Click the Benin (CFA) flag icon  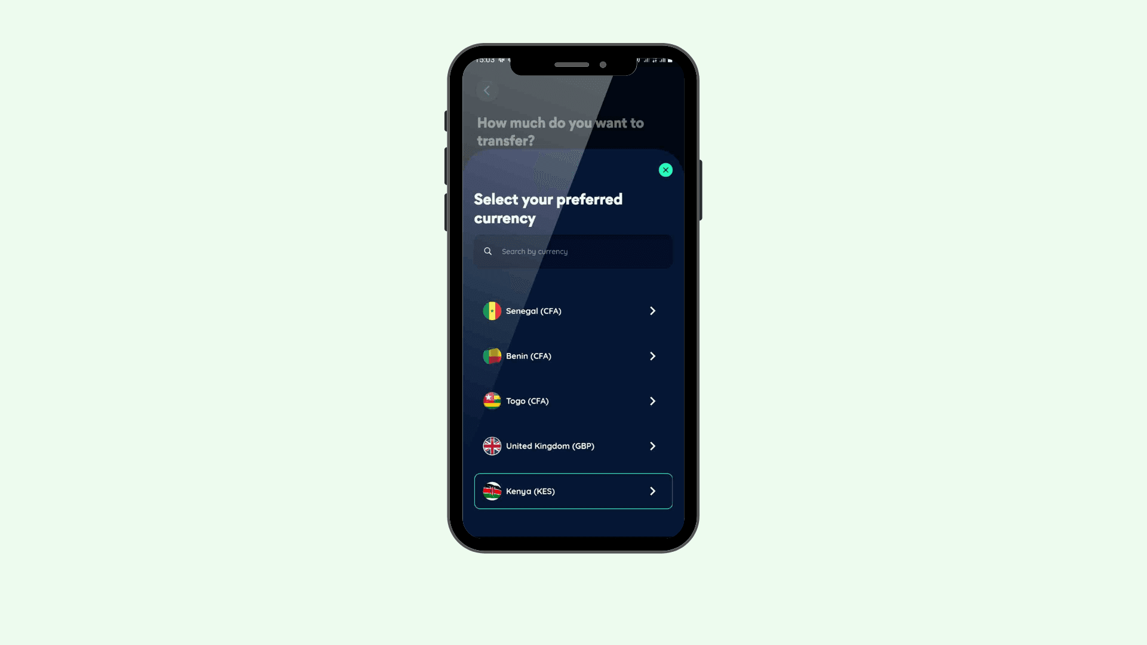[492, 356]
